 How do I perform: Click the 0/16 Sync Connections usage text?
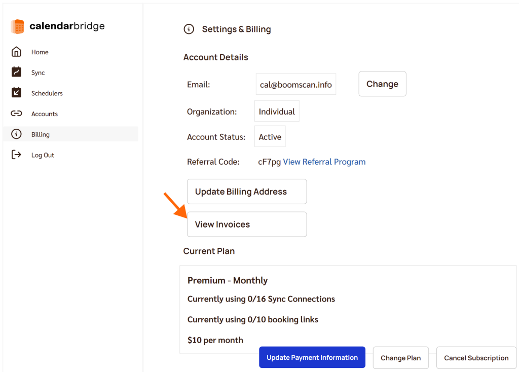261,299
